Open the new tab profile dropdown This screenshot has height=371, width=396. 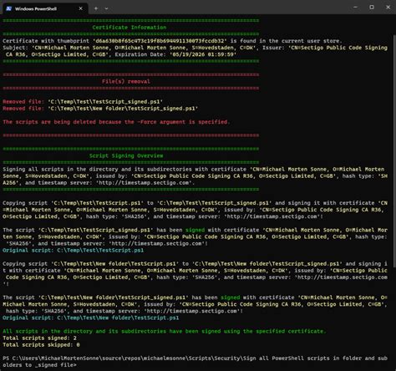pos(106,8)
